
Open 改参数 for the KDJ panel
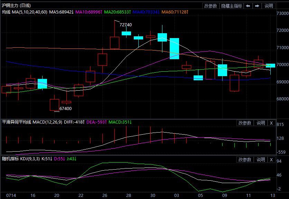click(x=245, y=160)
